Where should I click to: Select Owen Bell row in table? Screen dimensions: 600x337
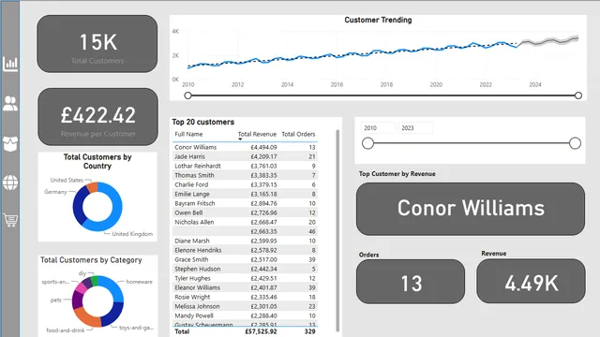point(245,212)
